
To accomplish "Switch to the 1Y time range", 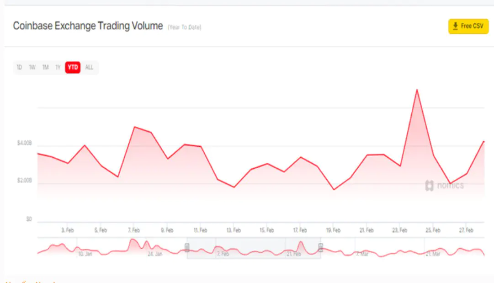I will [x=58, y=67].
